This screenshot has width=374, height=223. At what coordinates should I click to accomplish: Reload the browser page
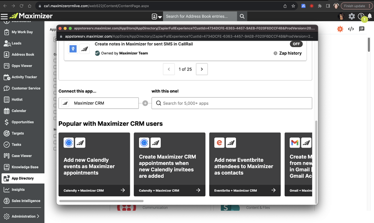(x=21, y=6)
